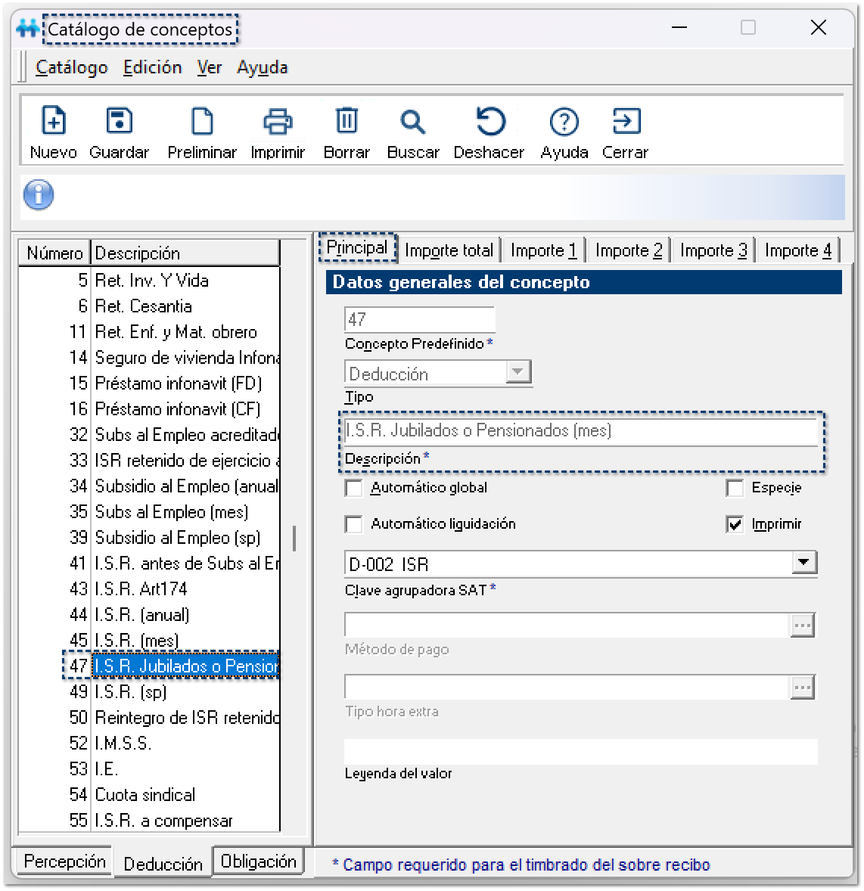The width and height of the screenshot is (864, 891).
Task: Open search with the Buscar icon
Action: [413, 123]
